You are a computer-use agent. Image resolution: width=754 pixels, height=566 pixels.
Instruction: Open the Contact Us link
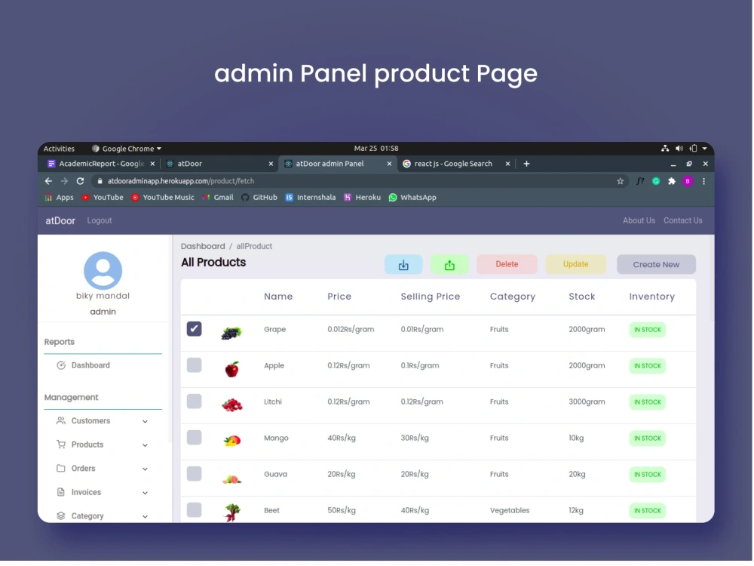click(685, 221)
